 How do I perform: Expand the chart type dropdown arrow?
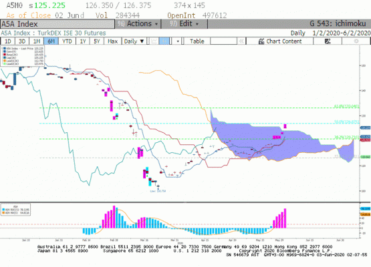point(178,41)
